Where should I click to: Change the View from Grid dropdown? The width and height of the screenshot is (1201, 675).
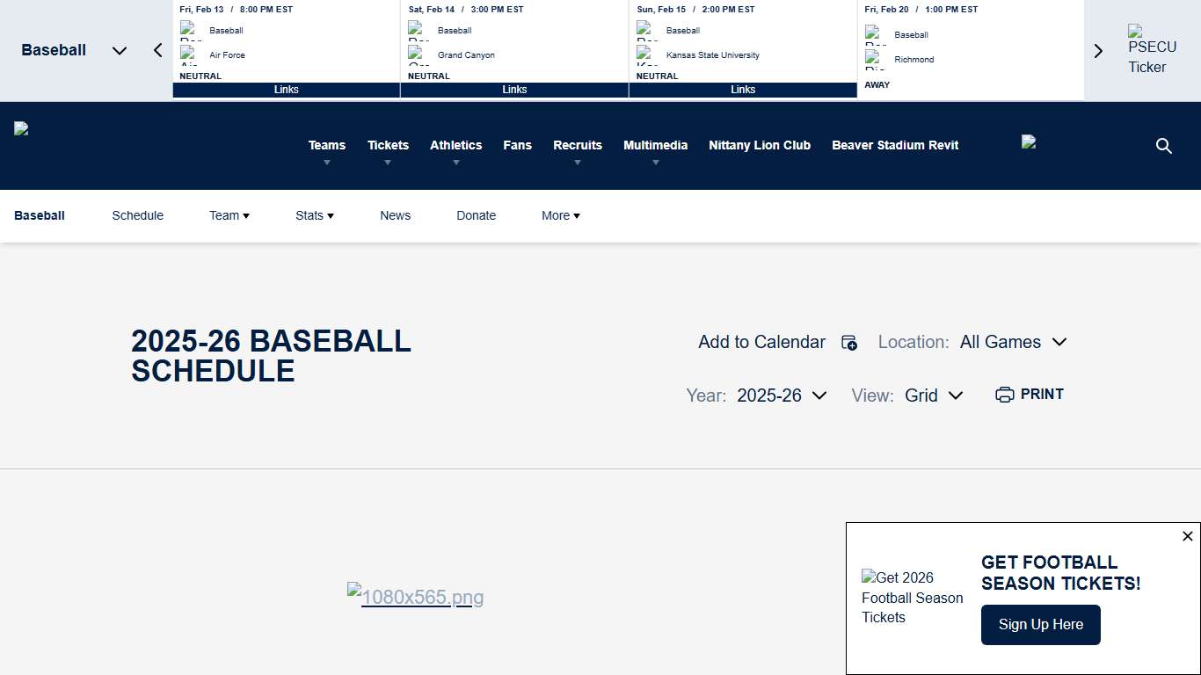934,396
